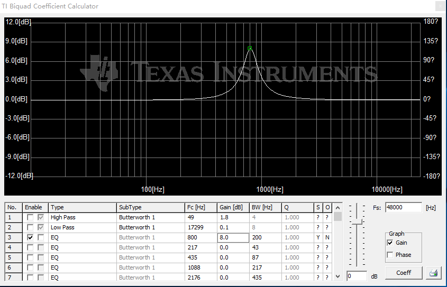Viewport: 447px width, 287px height.
Task: Click the BW [Hz] column header
Action: pyautogui.click(x=266, y=208)
